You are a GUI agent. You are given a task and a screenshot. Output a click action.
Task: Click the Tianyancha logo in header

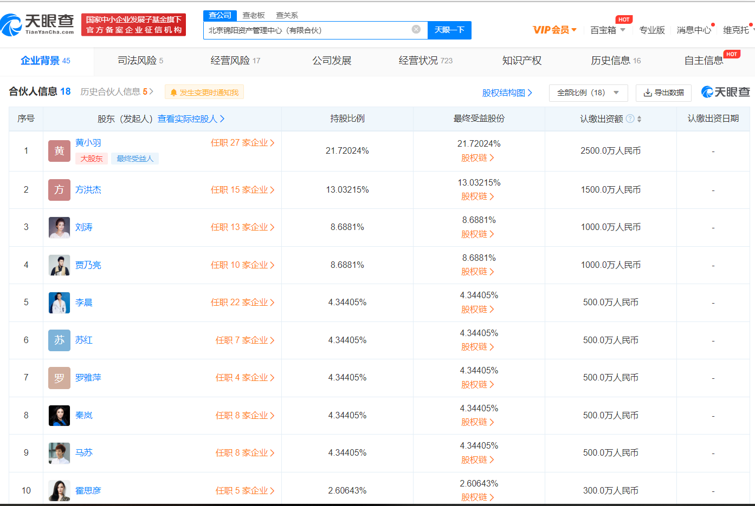(38, 24)
